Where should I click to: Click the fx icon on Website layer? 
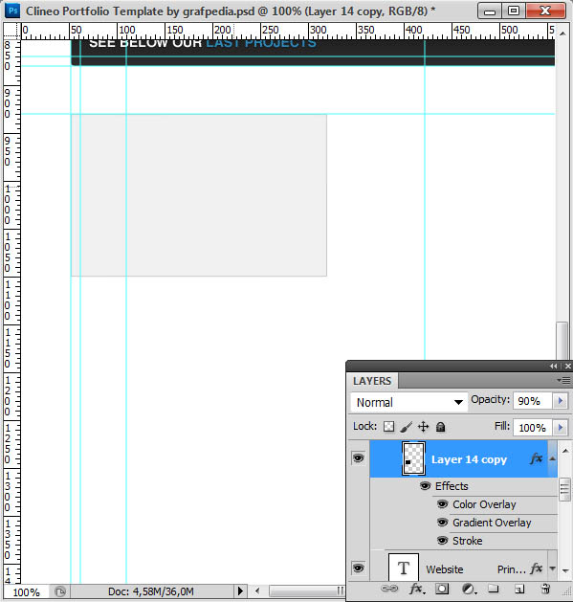point(537,569)
